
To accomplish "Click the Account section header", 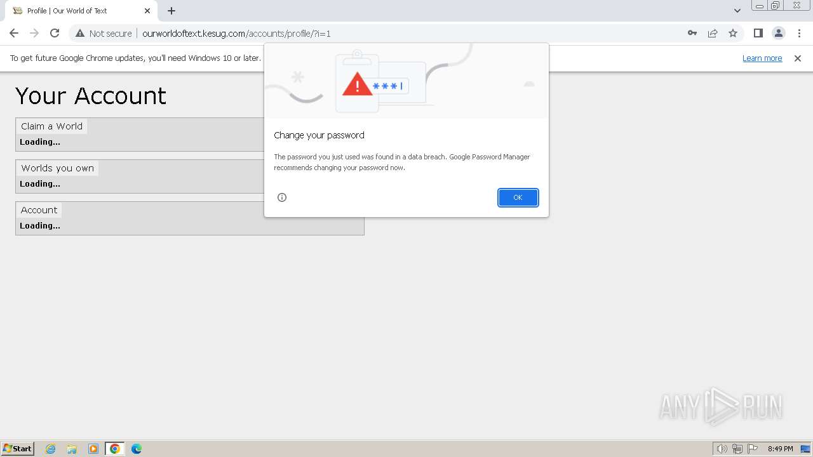I will [39, 210].
